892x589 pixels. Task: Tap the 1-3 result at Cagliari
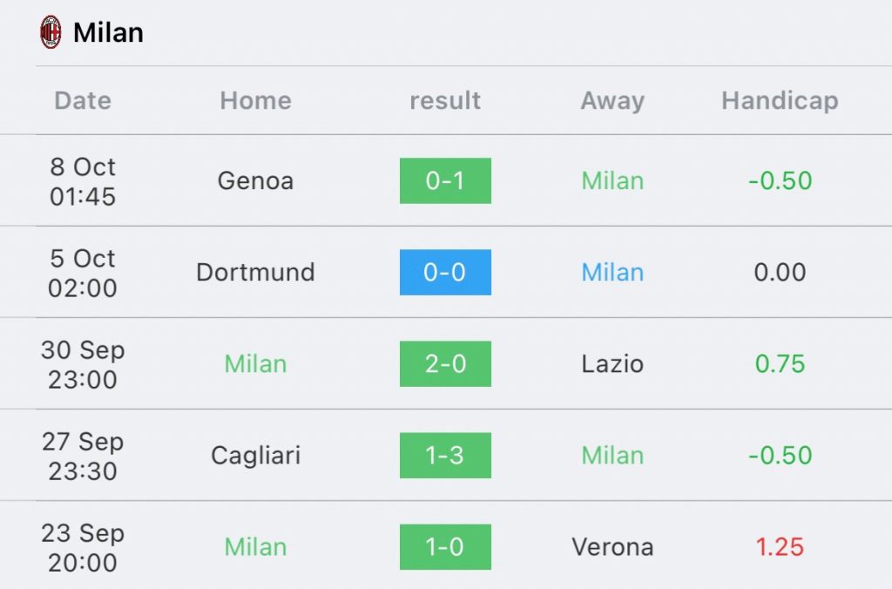(445, 456)
